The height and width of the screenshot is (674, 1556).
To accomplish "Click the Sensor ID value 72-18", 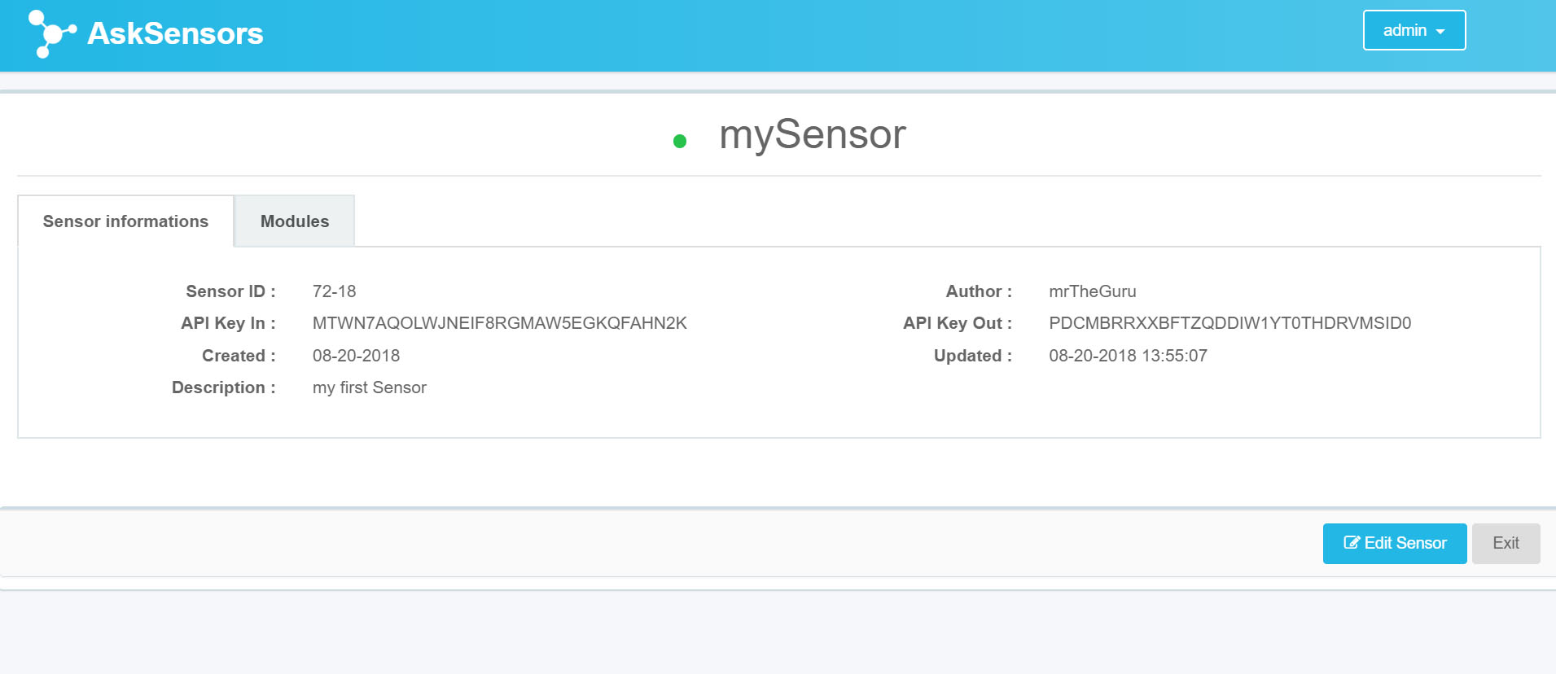I will click(x=334, y=291).
